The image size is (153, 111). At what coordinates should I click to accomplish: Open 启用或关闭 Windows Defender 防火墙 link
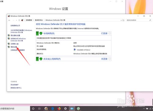tap(18, 40)
